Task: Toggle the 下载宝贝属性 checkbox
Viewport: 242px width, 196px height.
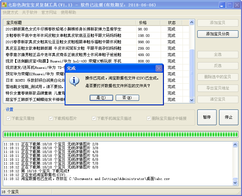Action: (x=8, y=118)
